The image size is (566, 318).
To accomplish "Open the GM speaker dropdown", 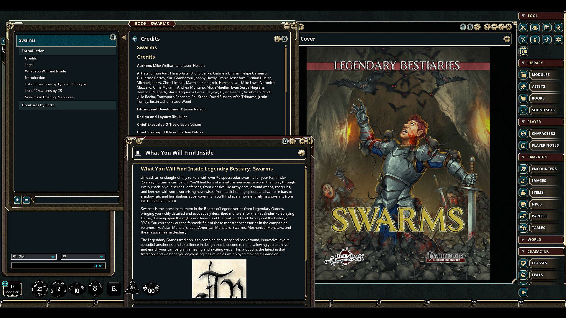I will coord(53,257).
